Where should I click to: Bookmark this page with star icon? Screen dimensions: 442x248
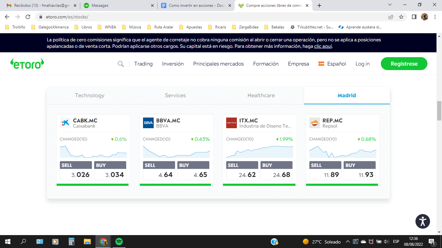point(401,17)
